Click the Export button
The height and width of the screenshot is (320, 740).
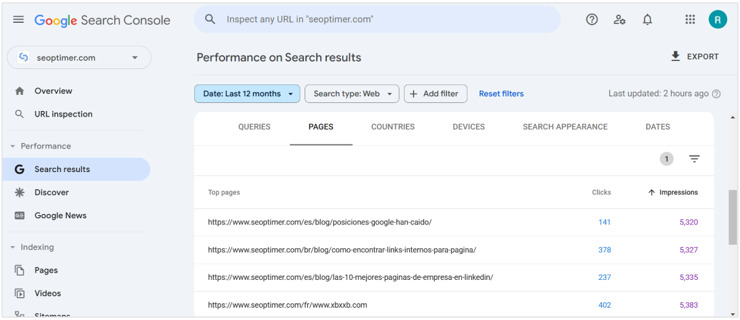(x=694, y=57)
